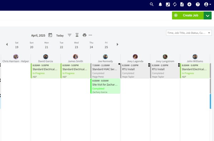Select Monday 21
The height and width of the screenshot is (141, 214).
(46, 45)
